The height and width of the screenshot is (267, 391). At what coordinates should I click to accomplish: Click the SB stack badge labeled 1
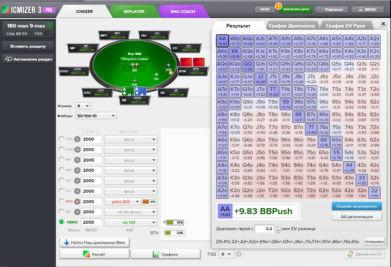point(77,212)
